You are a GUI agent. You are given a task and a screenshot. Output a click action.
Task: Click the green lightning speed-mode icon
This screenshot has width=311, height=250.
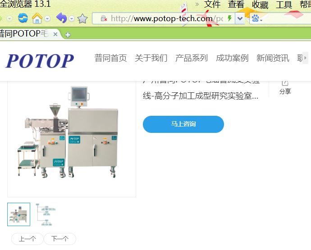click(x=230, y=18)
